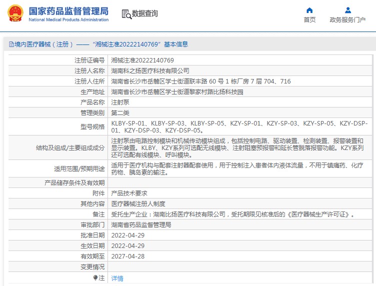Click the 生效日期 value 2022-04-29
Screen dimensions: 376x286
(x=128, y=246)
